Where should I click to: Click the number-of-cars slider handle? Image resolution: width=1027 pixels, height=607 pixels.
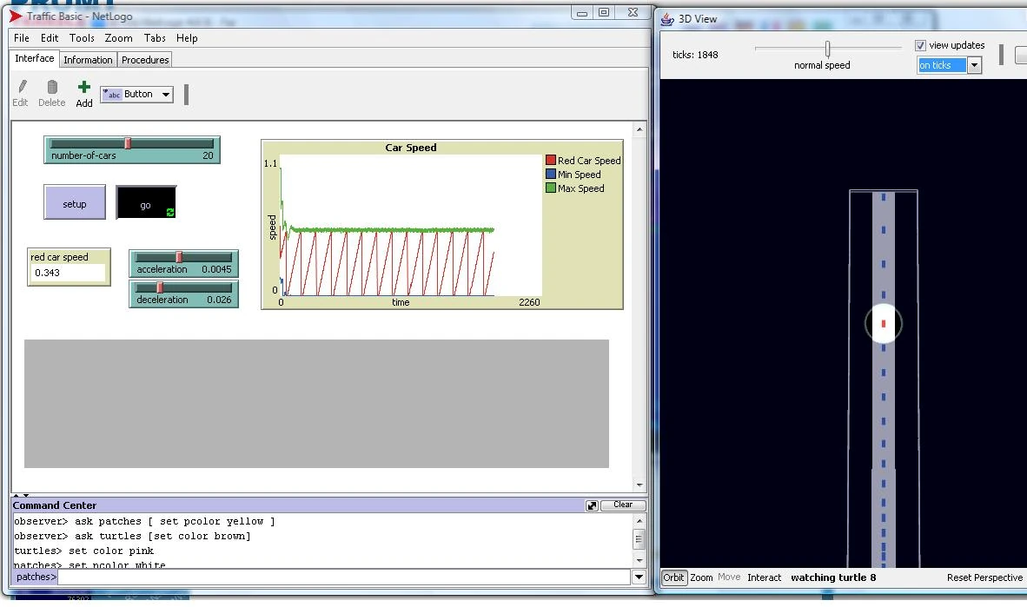(x=128, y=143)
